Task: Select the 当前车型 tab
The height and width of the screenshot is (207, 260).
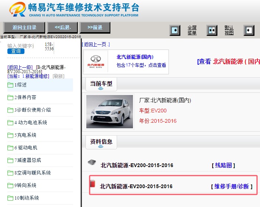Action: click(101, 84)
